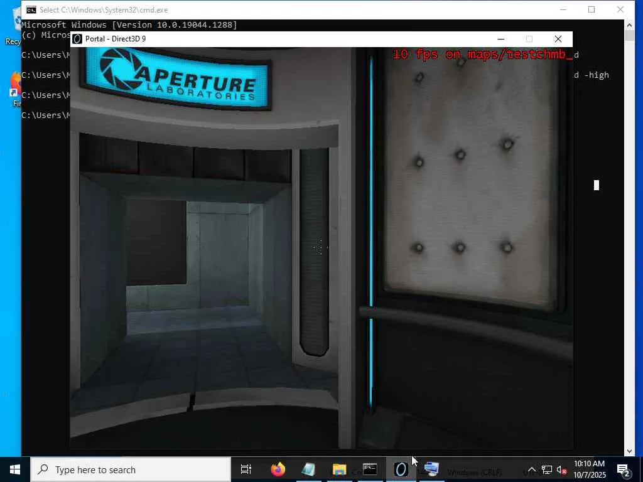The height and width of the screenshot is (482, 643).
Task: Open the Windows Start menu
Action: click(x=15, y=469)
